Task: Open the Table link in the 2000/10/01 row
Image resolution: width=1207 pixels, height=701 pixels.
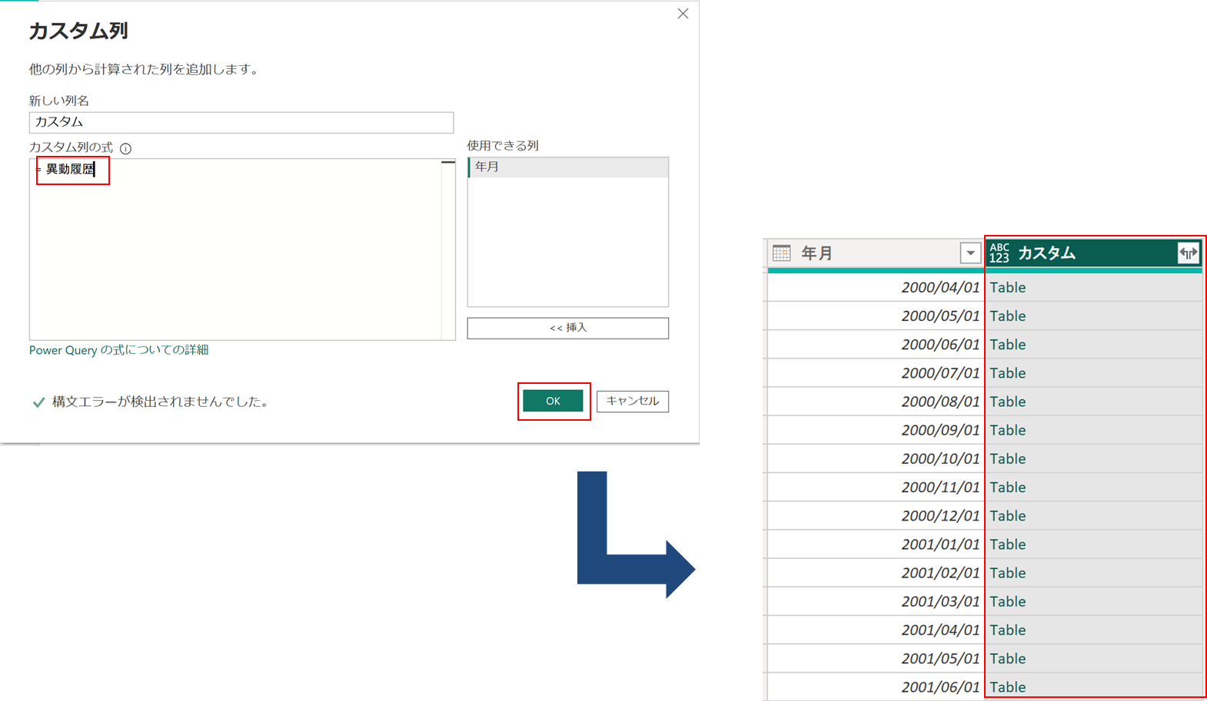Action: 1007,459
